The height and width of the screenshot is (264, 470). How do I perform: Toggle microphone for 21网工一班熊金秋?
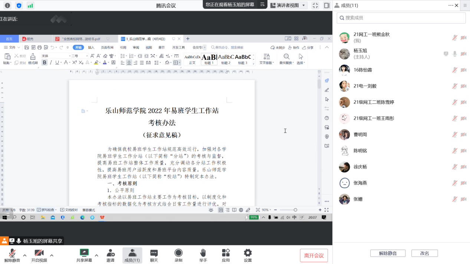455,37
